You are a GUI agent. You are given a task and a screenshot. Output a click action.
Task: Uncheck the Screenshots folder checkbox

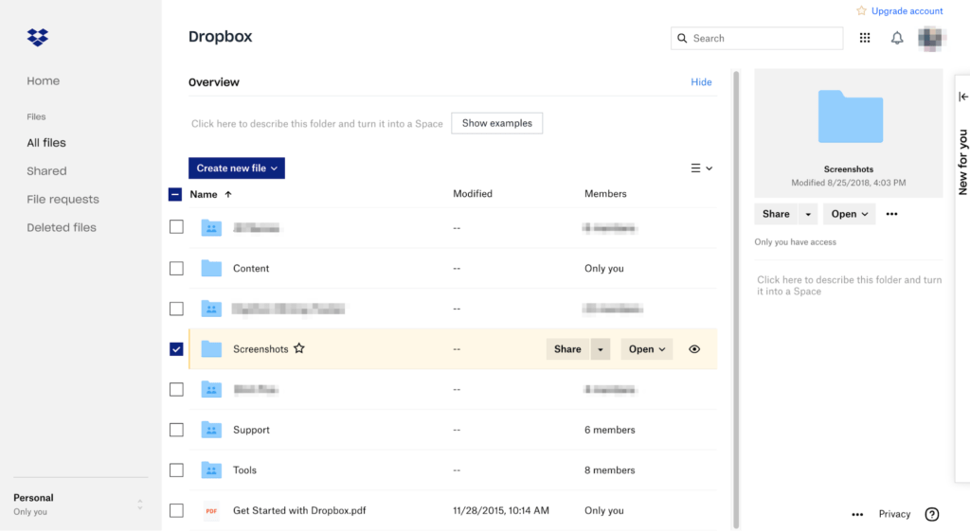tap(176, 349)
